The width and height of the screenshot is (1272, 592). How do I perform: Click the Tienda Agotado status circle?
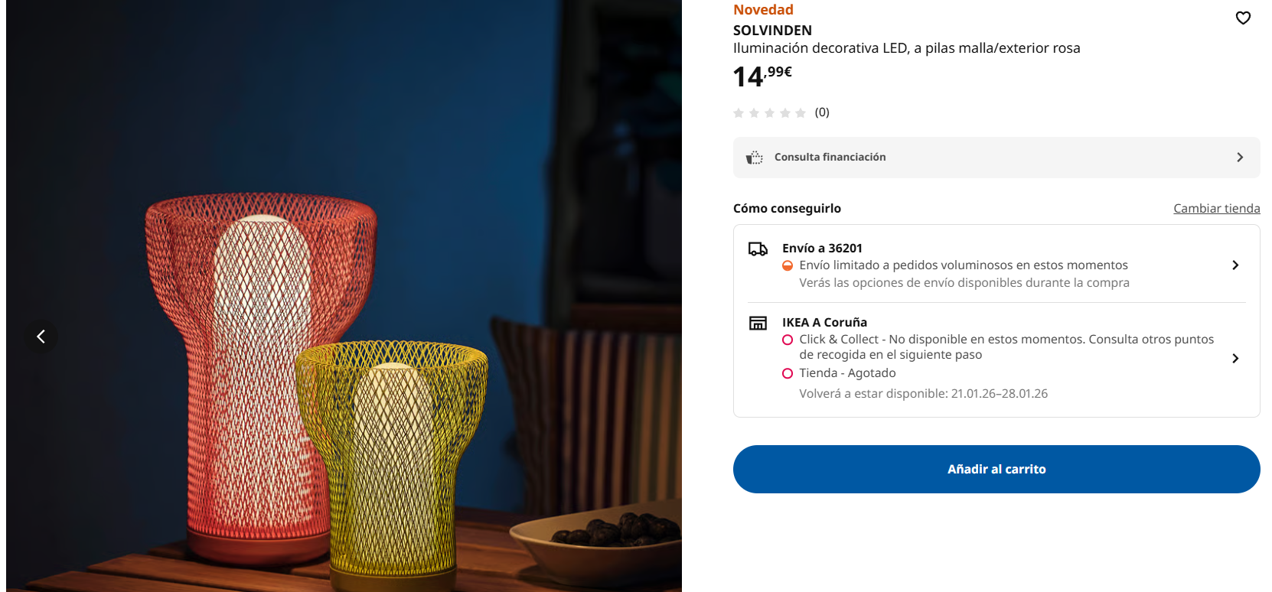788,373
